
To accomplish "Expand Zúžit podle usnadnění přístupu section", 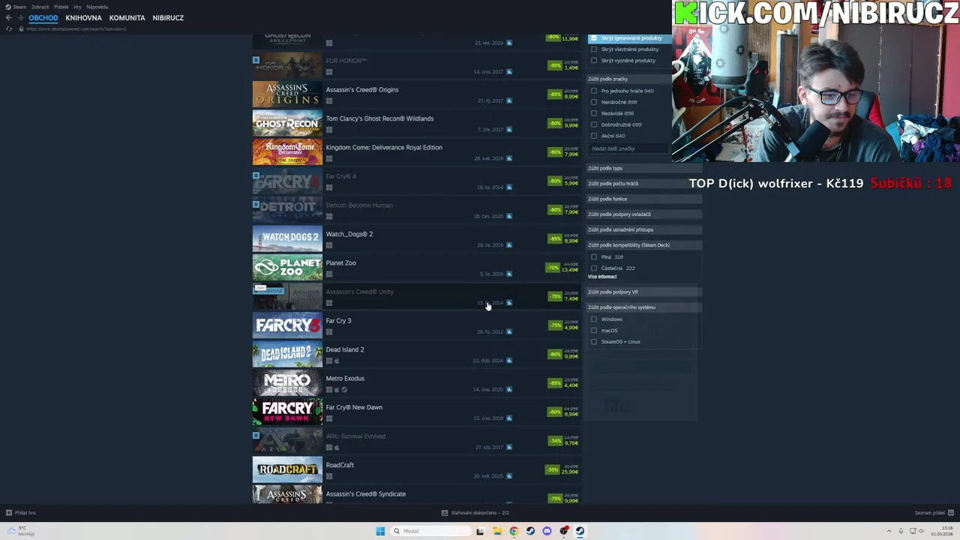I will [x=643, y=229].
